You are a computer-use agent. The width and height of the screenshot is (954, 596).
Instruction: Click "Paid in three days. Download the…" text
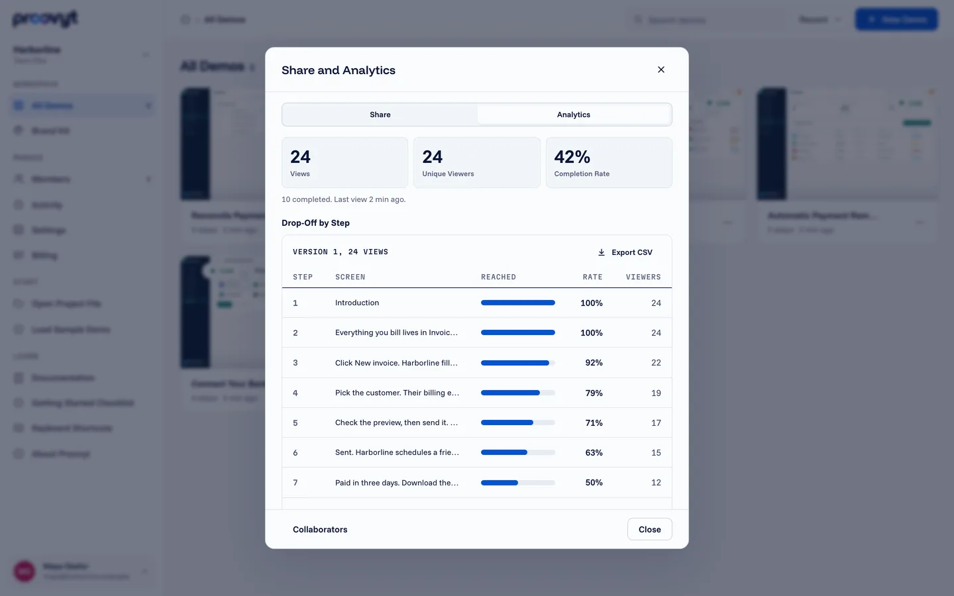397,483
